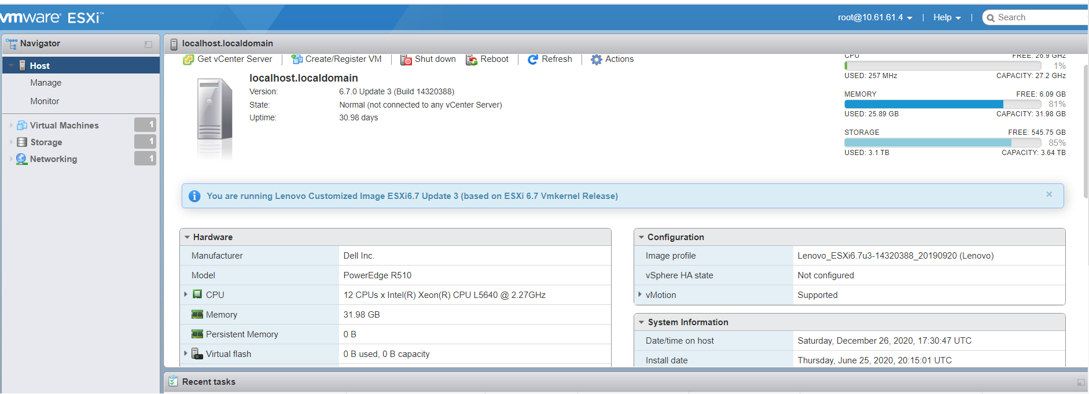Screen dimensions: 1089x394
Task: Expand the Storage tree node
Action: [x=11, y=142]
